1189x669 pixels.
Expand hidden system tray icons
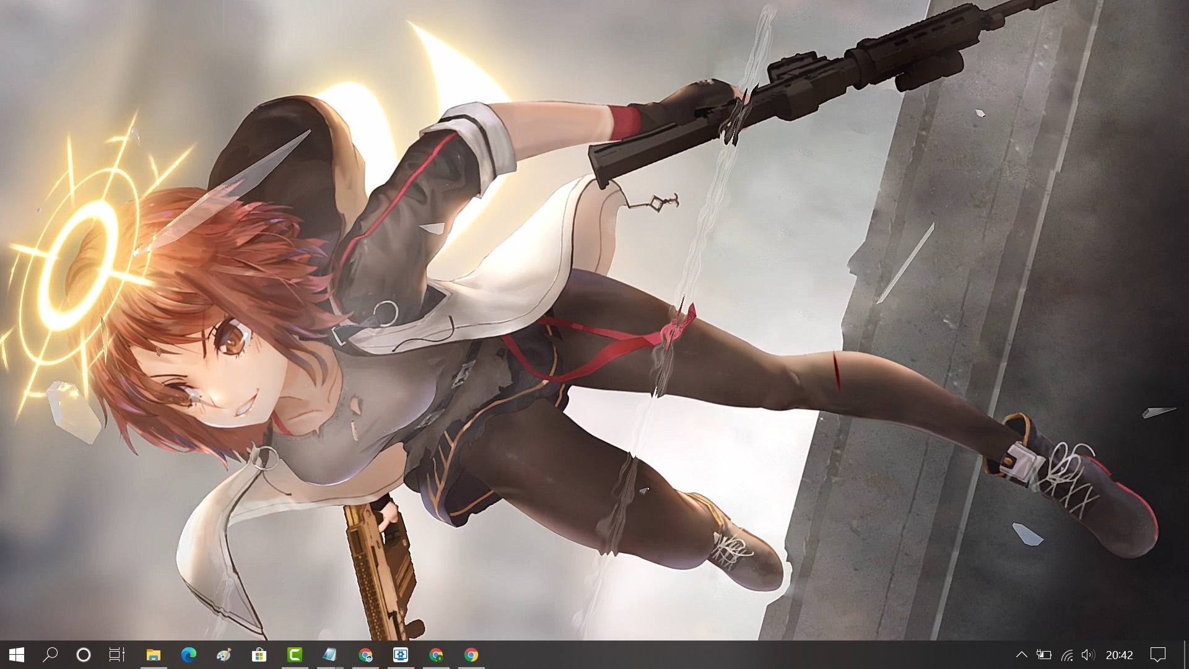point(1022,655)
